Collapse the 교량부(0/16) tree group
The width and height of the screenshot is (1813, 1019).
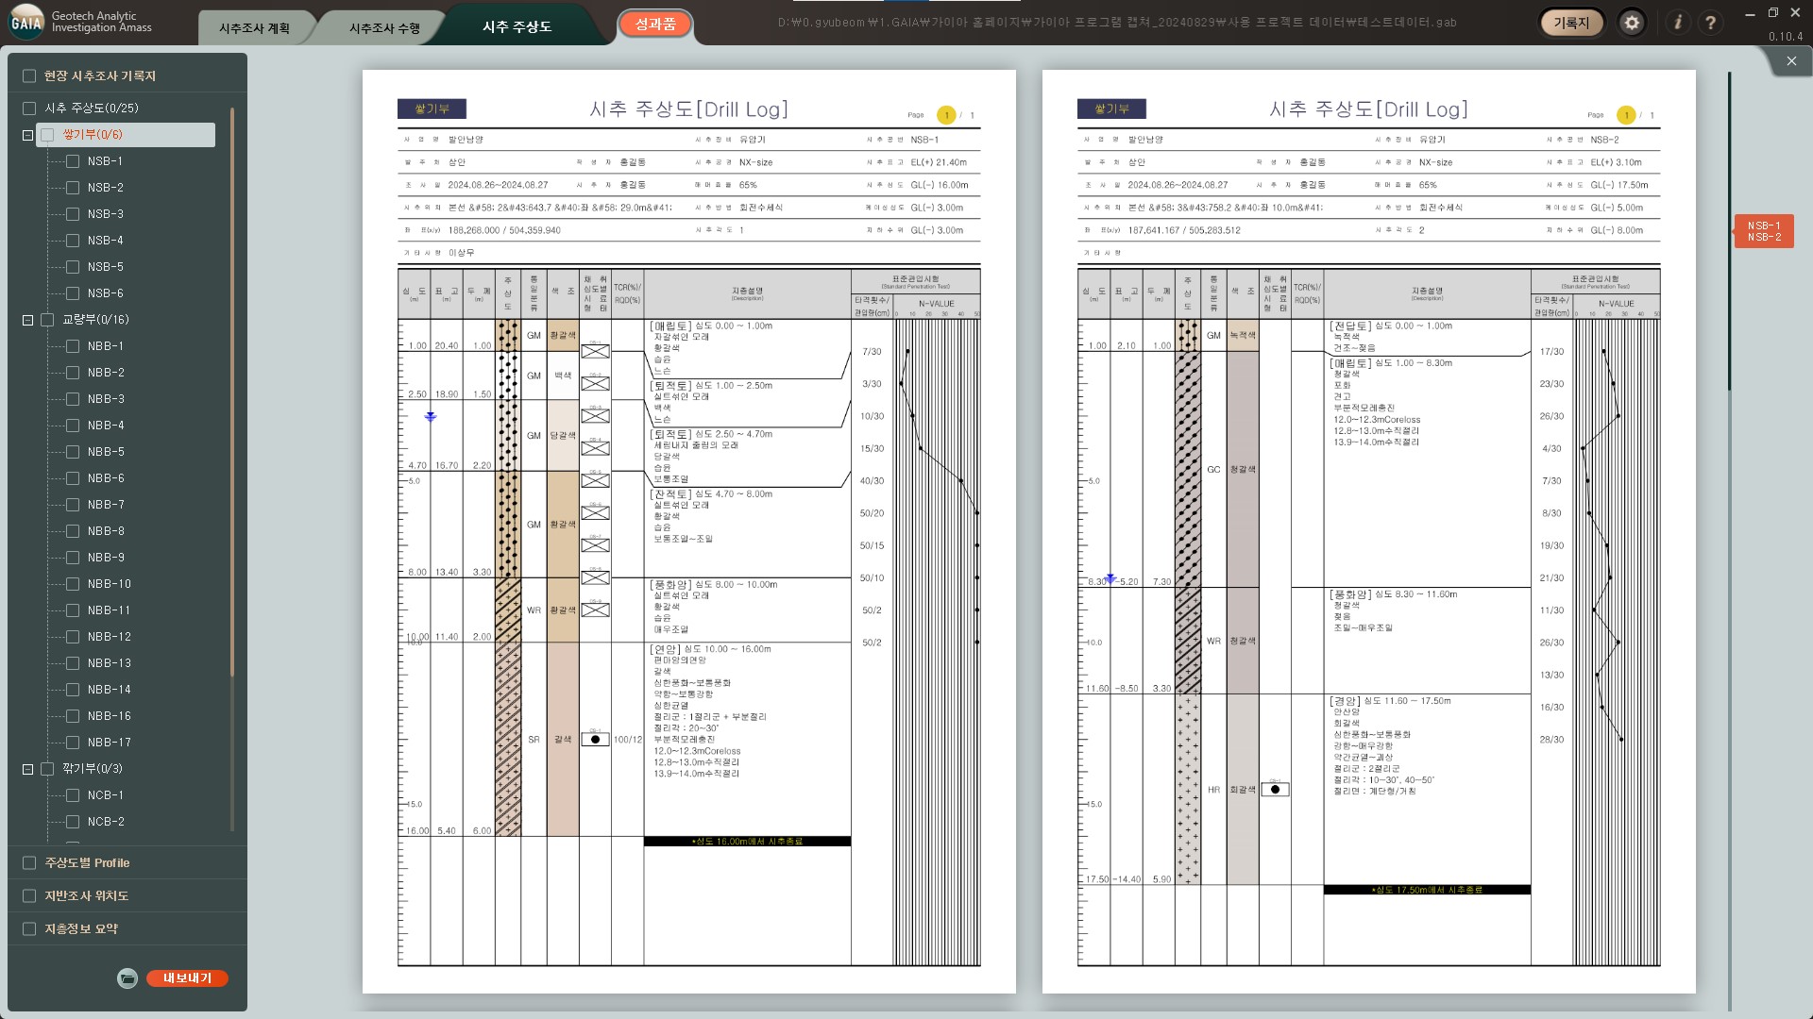point(28,320)
